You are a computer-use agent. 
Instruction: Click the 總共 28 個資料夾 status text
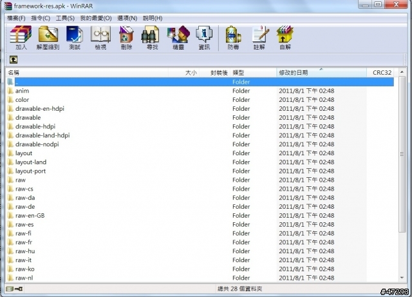point(239,289)
